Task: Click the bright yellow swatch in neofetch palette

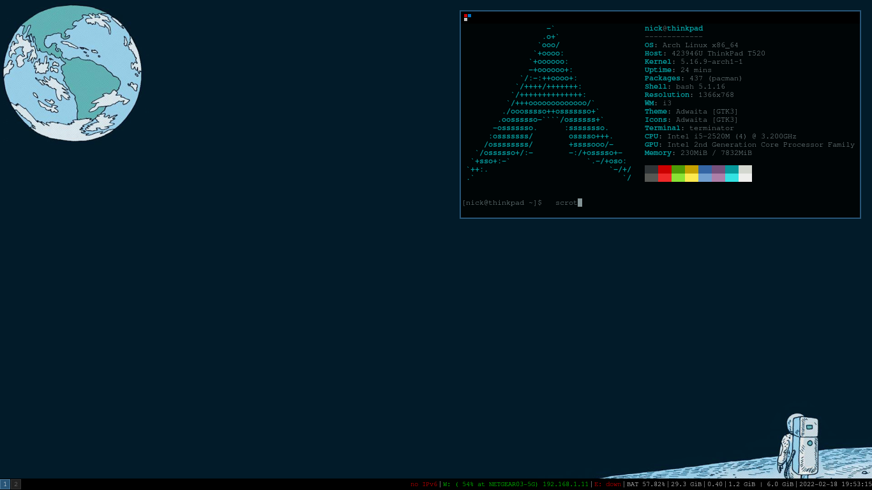Action: (x=691, y=178)
